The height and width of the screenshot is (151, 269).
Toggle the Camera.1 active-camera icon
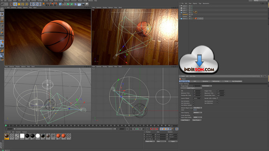coord(192,14)
